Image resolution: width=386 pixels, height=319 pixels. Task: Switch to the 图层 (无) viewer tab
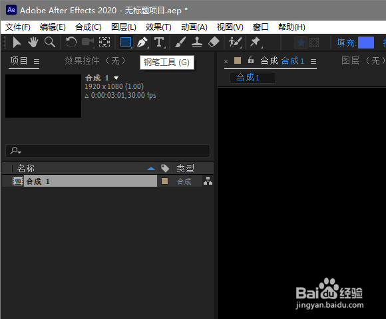tap(363, 60)
